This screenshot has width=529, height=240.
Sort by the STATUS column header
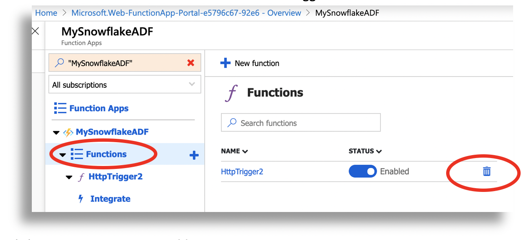tap(365, 151)
